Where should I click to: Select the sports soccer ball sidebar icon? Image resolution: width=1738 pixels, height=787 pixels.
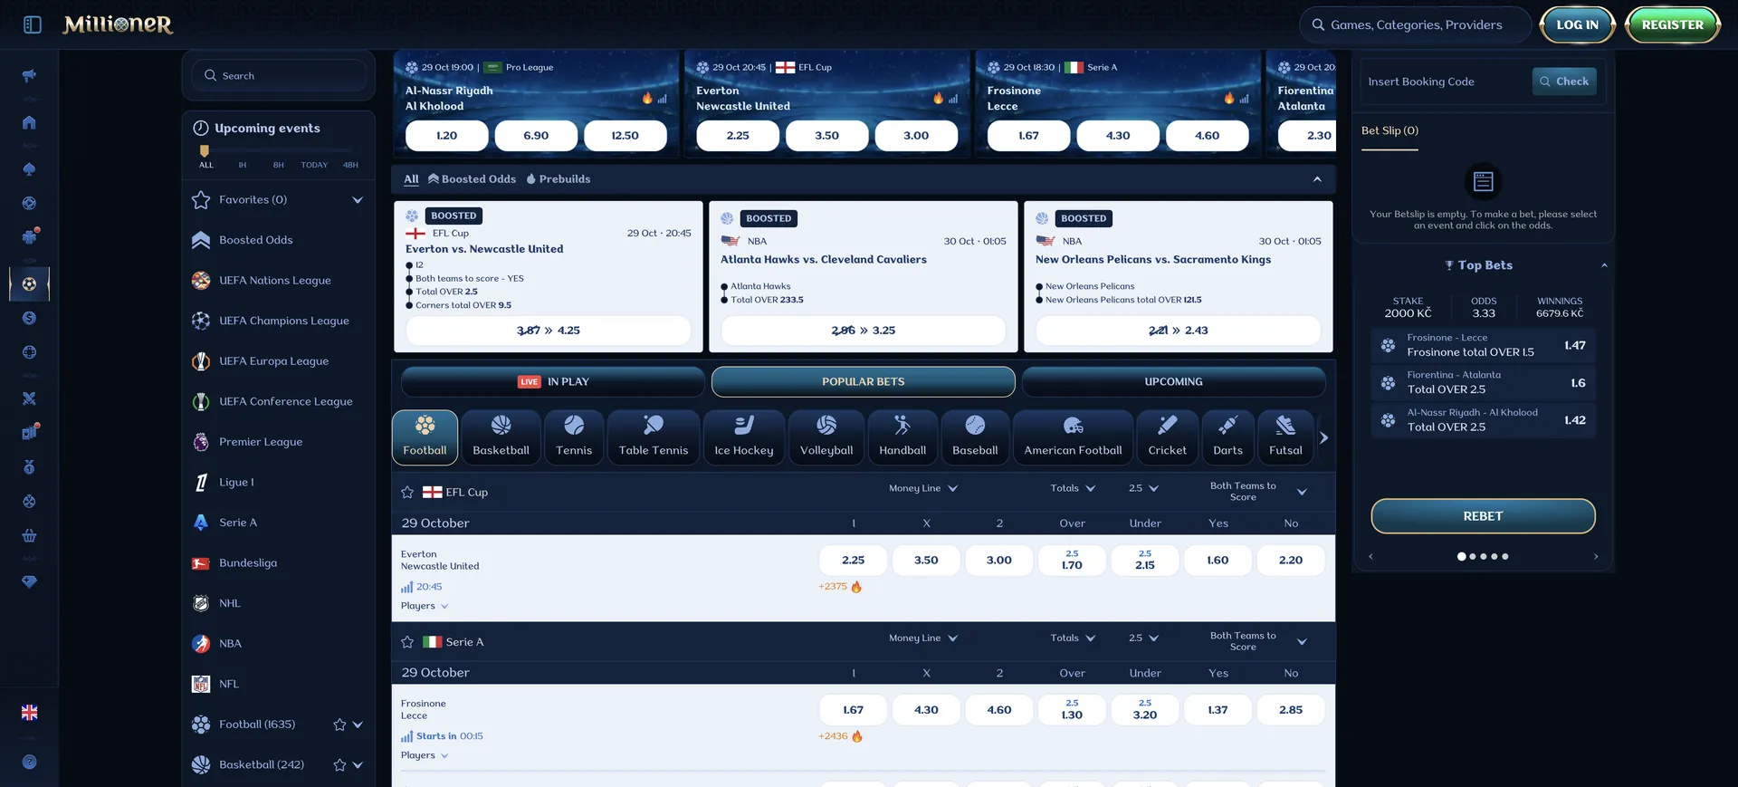point(29,283)
